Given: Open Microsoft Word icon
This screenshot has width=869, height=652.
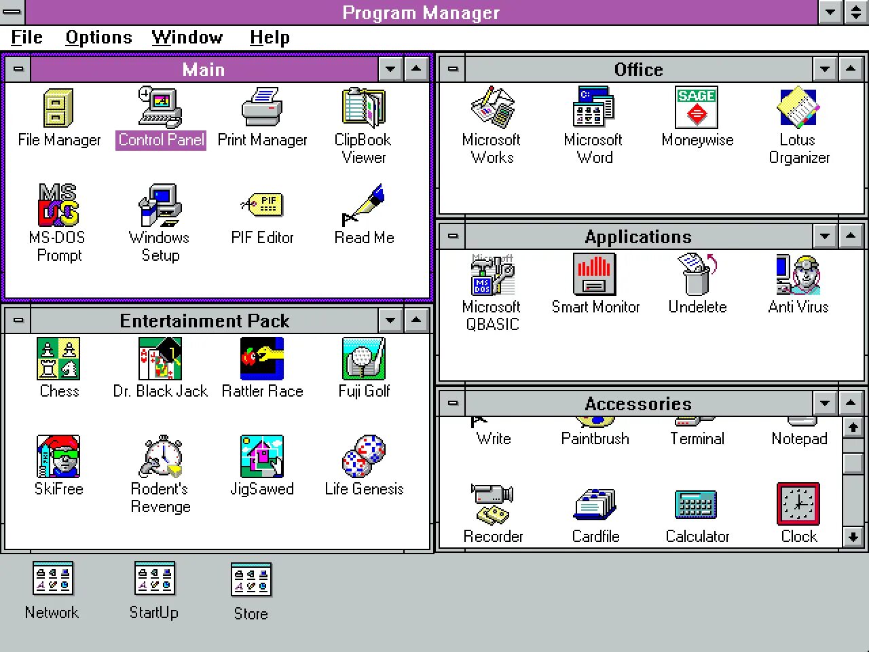Looking at the screenshot, I should click(x=595, y=107).
